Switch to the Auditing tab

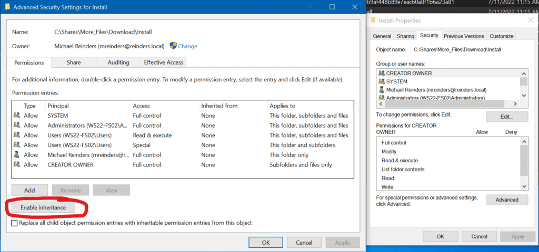tap(118, 62)
